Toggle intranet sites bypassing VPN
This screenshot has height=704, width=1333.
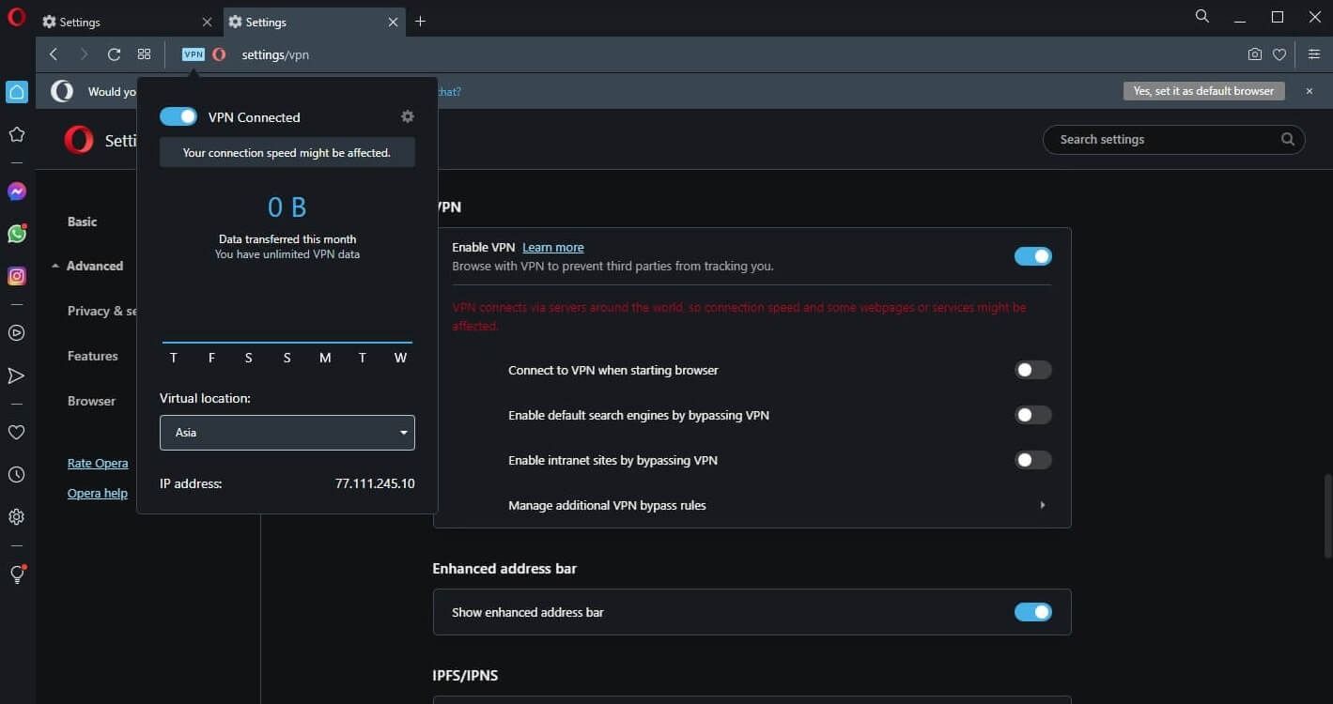tap(1032, 460)
